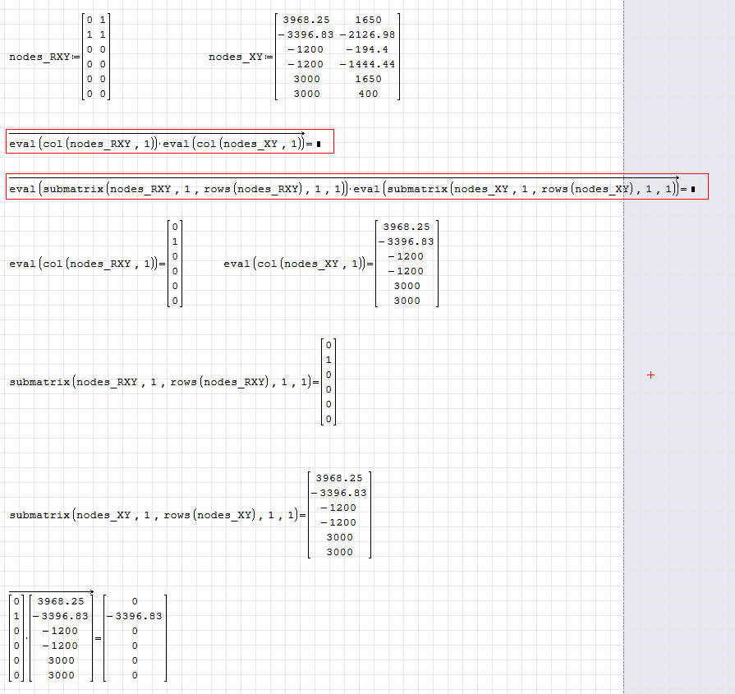Select the unboxed eval(col(nodes_XY, 1))= result region
The image size is (735, 694).
click(294, 264)
